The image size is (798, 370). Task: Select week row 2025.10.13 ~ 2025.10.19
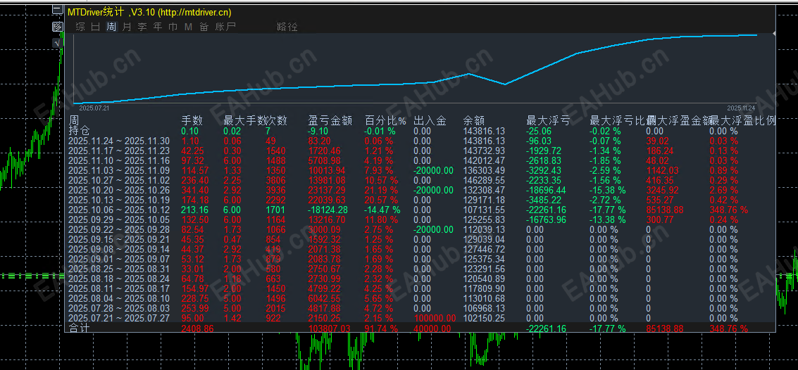click(118, 200)
